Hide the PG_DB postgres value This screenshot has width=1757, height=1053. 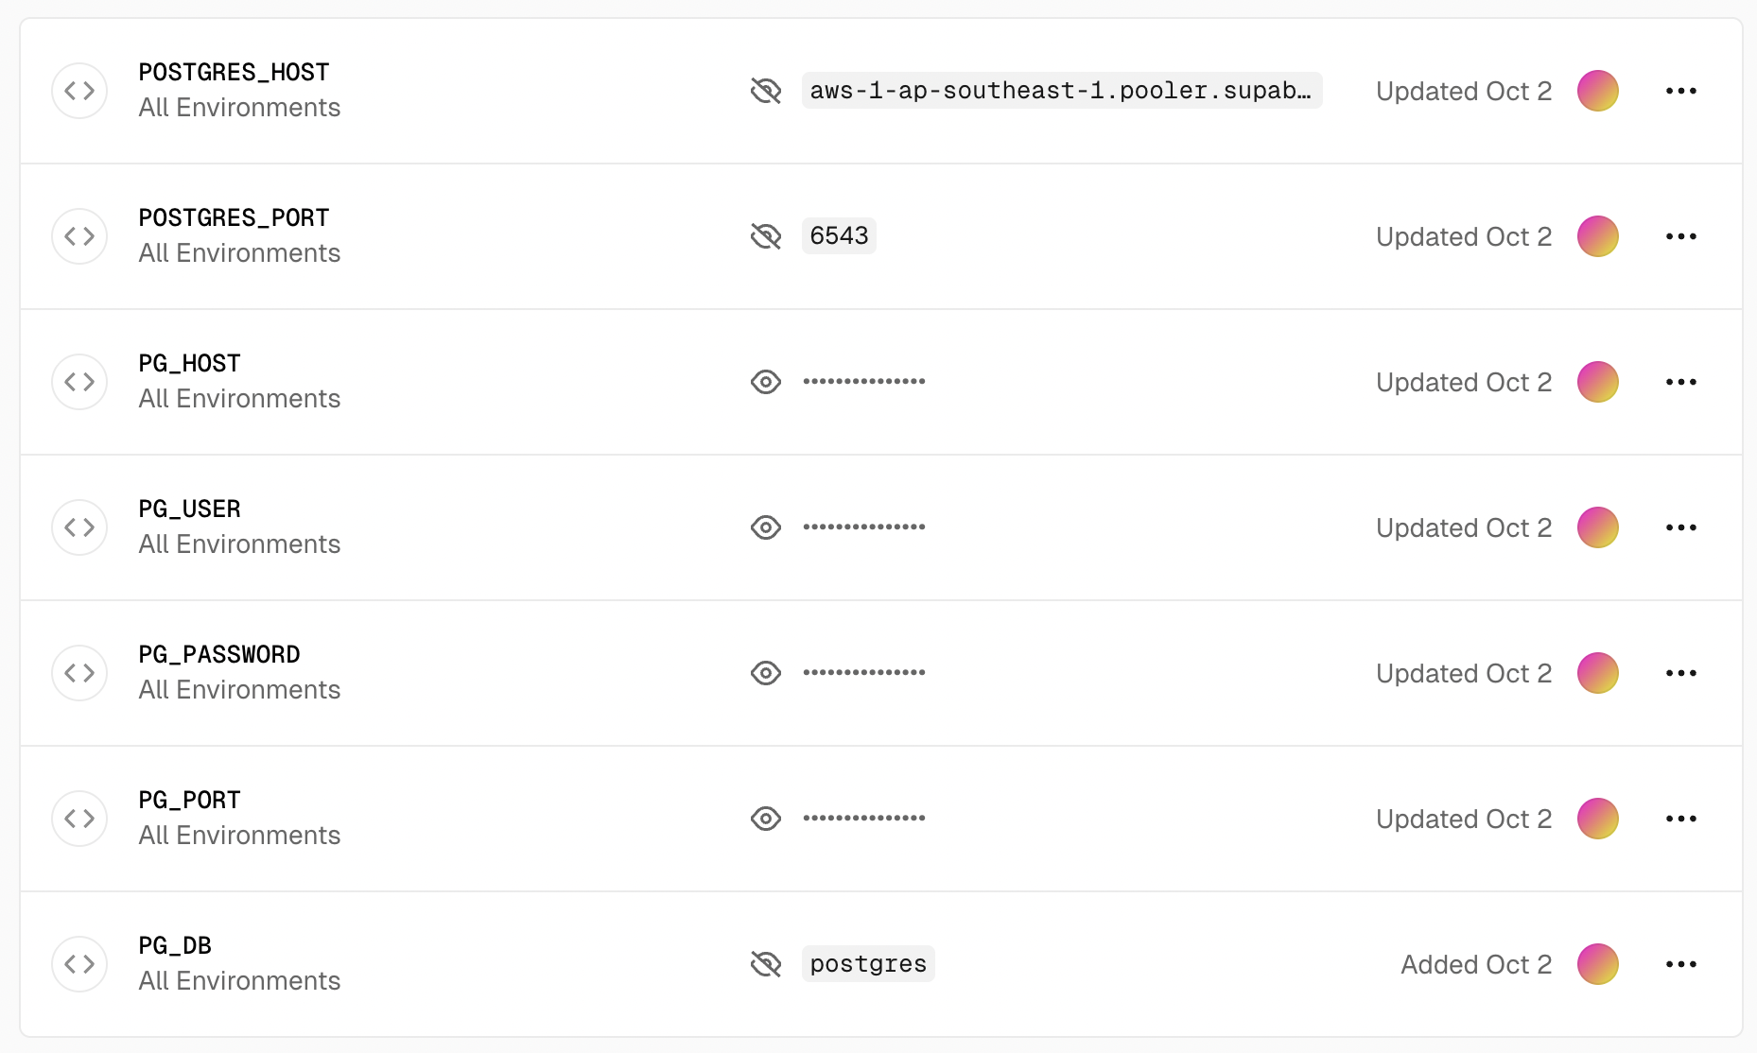point(766,964)
